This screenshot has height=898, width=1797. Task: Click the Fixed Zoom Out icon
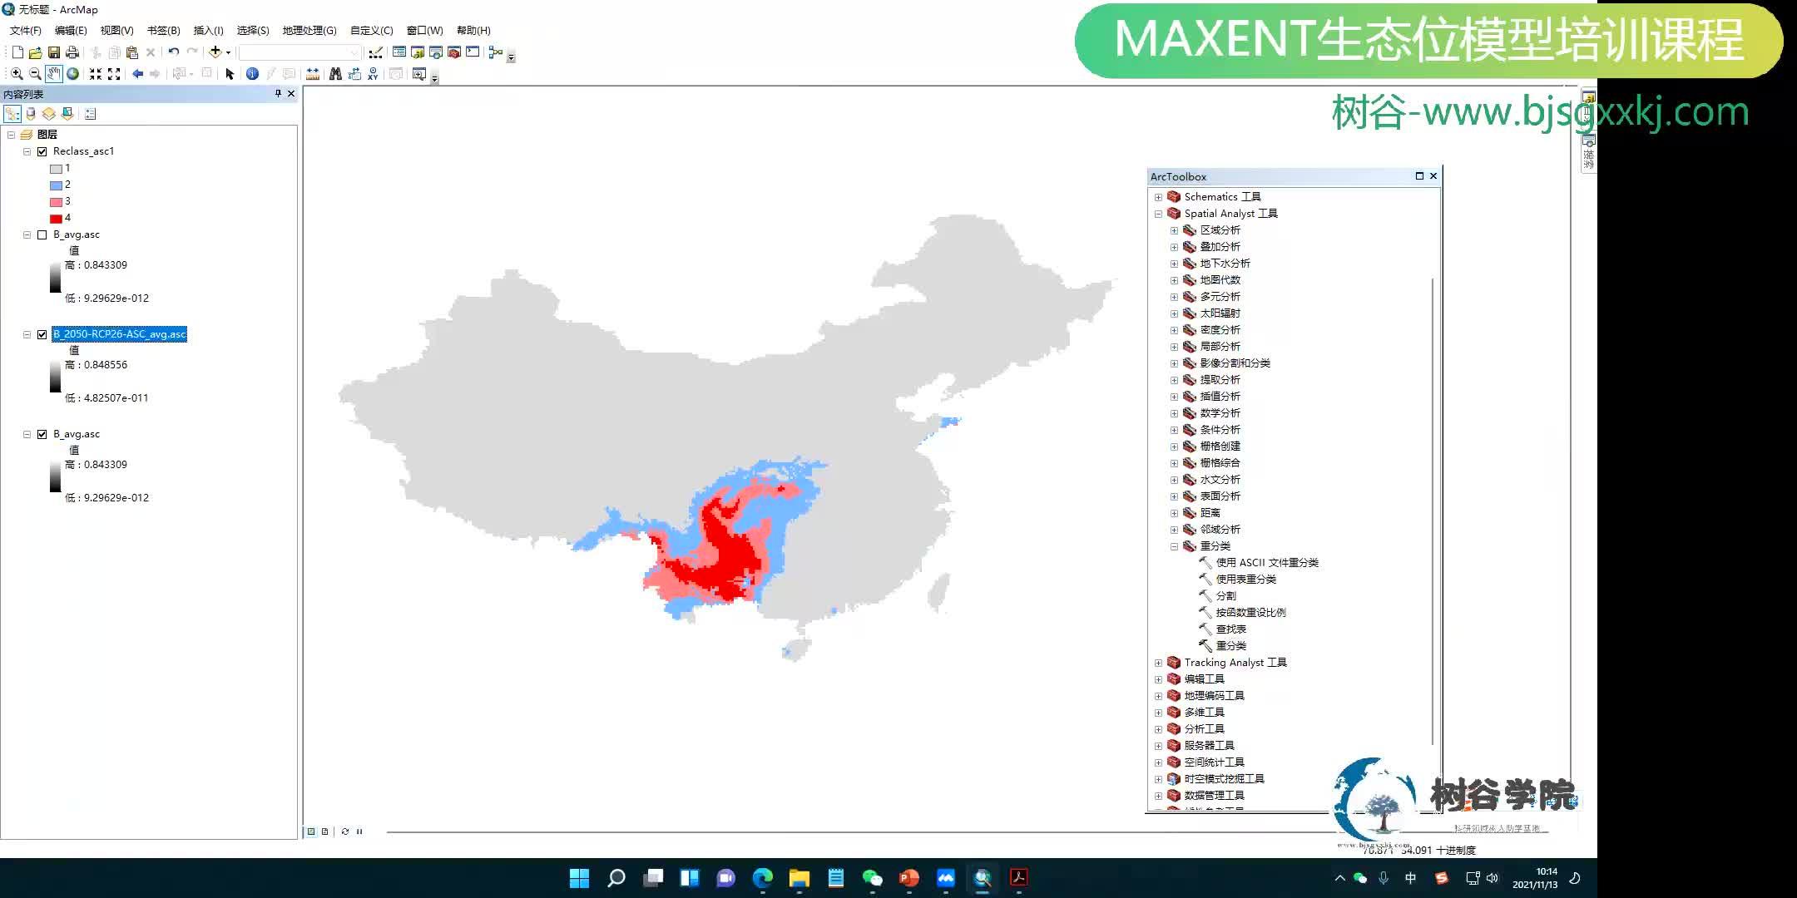point(114,74)
